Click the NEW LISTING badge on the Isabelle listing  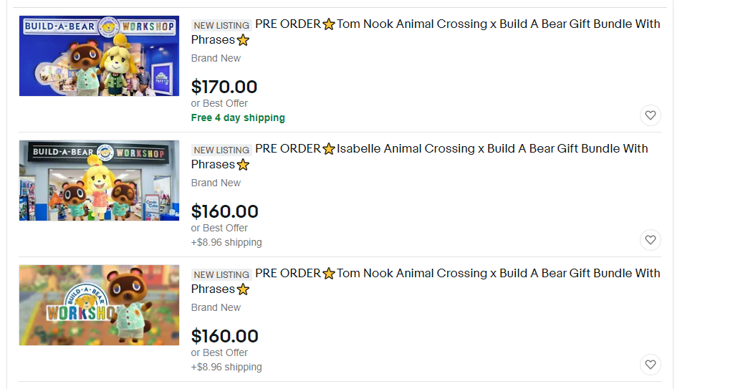pyautogui.click(x=221, y=150)
